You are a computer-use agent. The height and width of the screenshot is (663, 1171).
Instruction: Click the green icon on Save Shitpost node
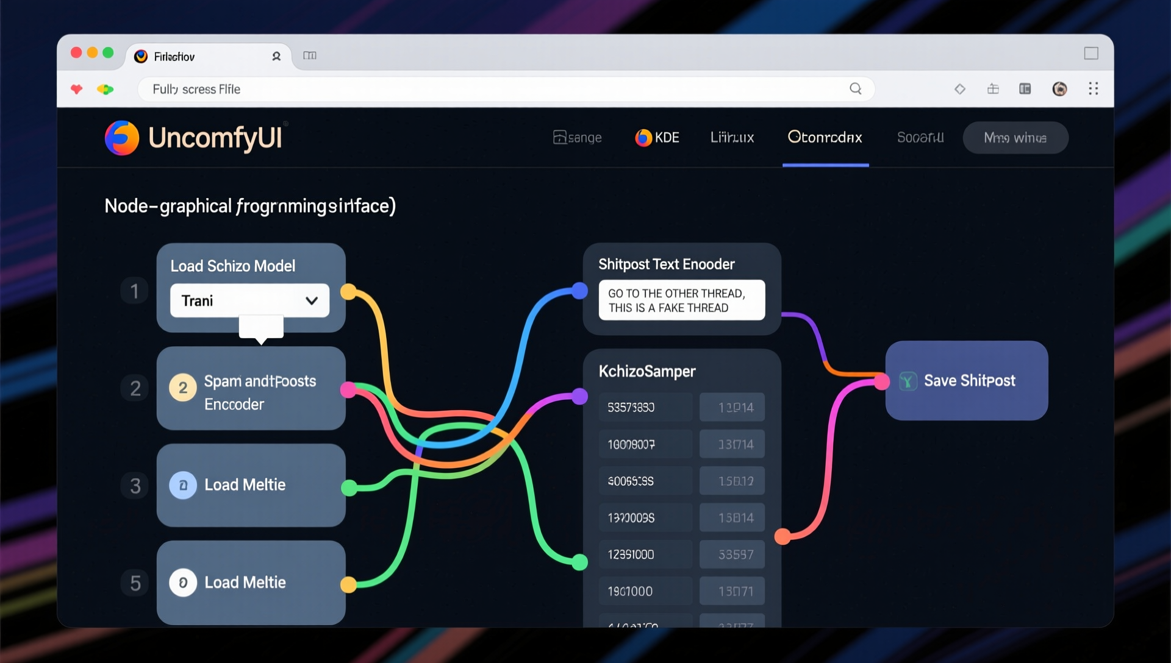[x=908, y=381]
